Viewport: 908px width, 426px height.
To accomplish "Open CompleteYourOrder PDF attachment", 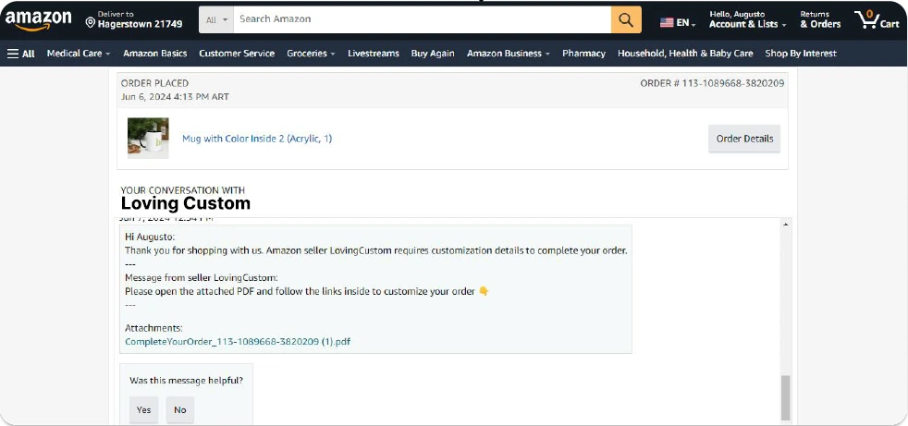I will (238, 342).
